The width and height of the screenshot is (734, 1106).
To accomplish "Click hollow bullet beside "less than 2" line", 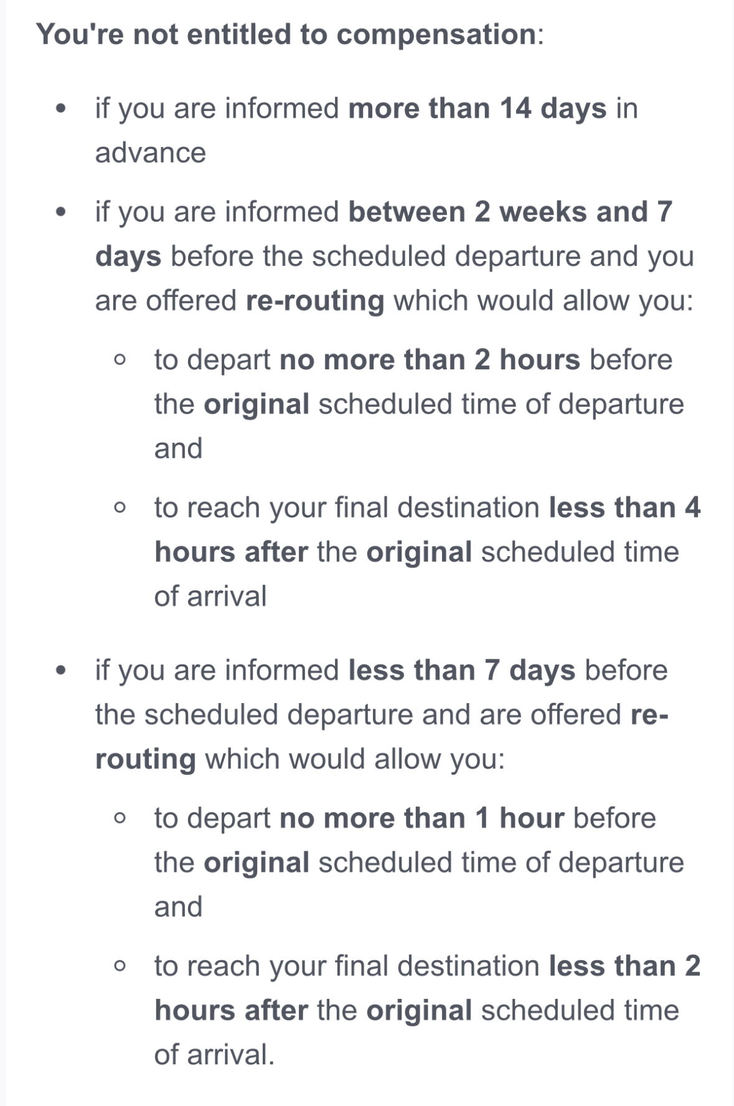I will pyautogui.click(x=120, y=966).
